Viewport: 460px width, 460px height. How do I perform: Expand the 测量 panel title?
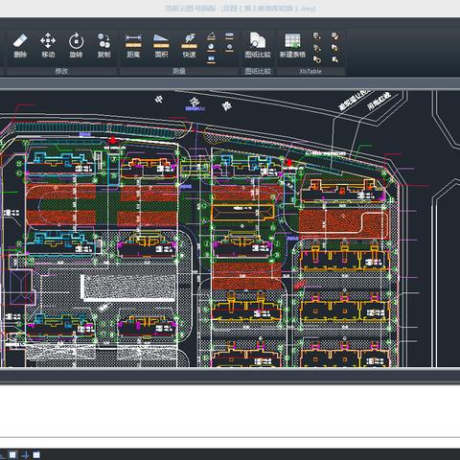pyautogui.click(x=179, y=71)
